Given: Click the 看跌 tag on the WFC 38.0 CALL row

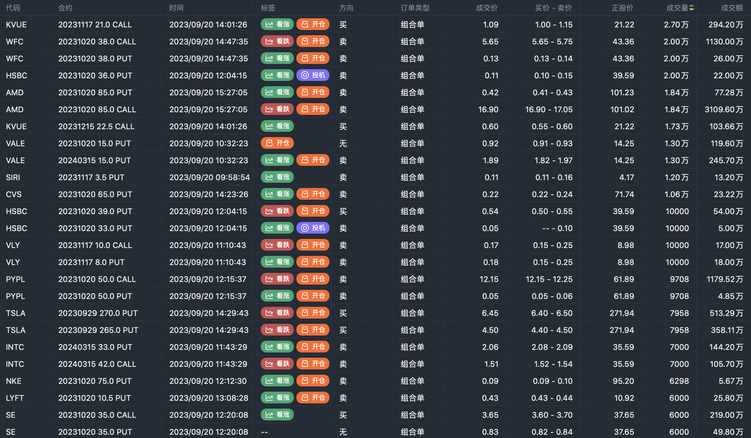Looking at the screenshot, I should (277, 41).
